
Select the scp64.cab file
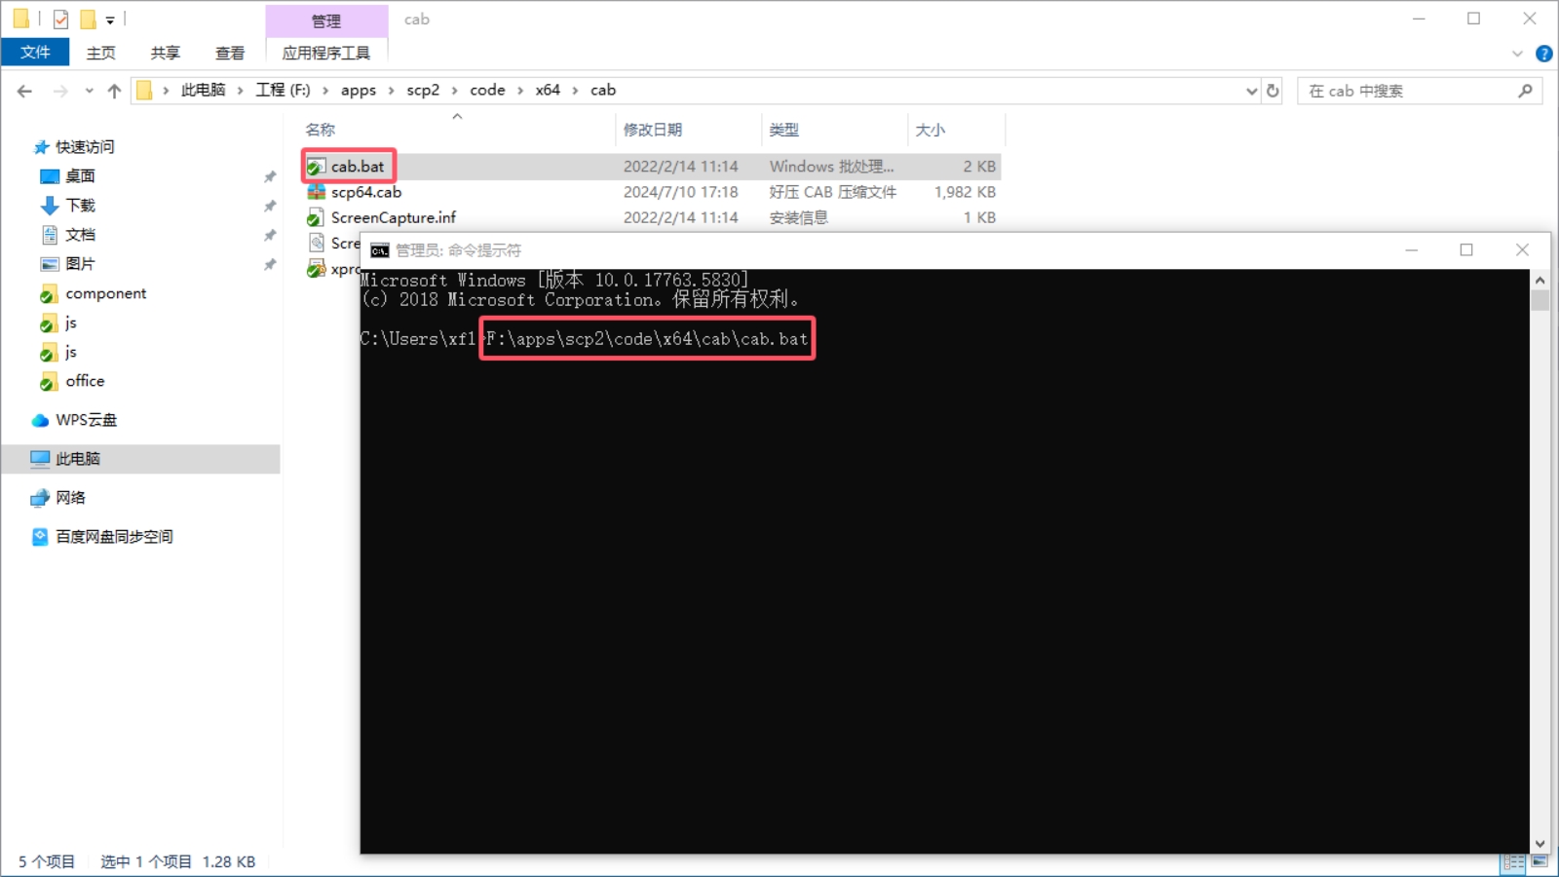point(365,192)
